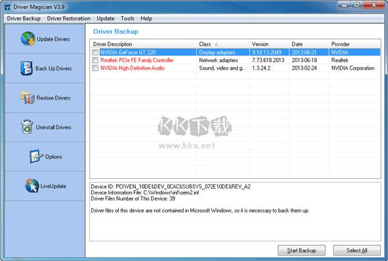Click the Display adapters class cell
This screenshot has width=388, height=261.
(x=217, y=52)
